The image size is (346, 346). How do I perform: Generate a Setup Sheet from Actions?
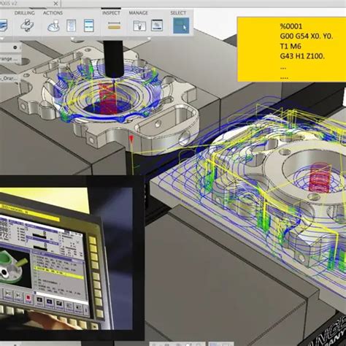(89, 26)
